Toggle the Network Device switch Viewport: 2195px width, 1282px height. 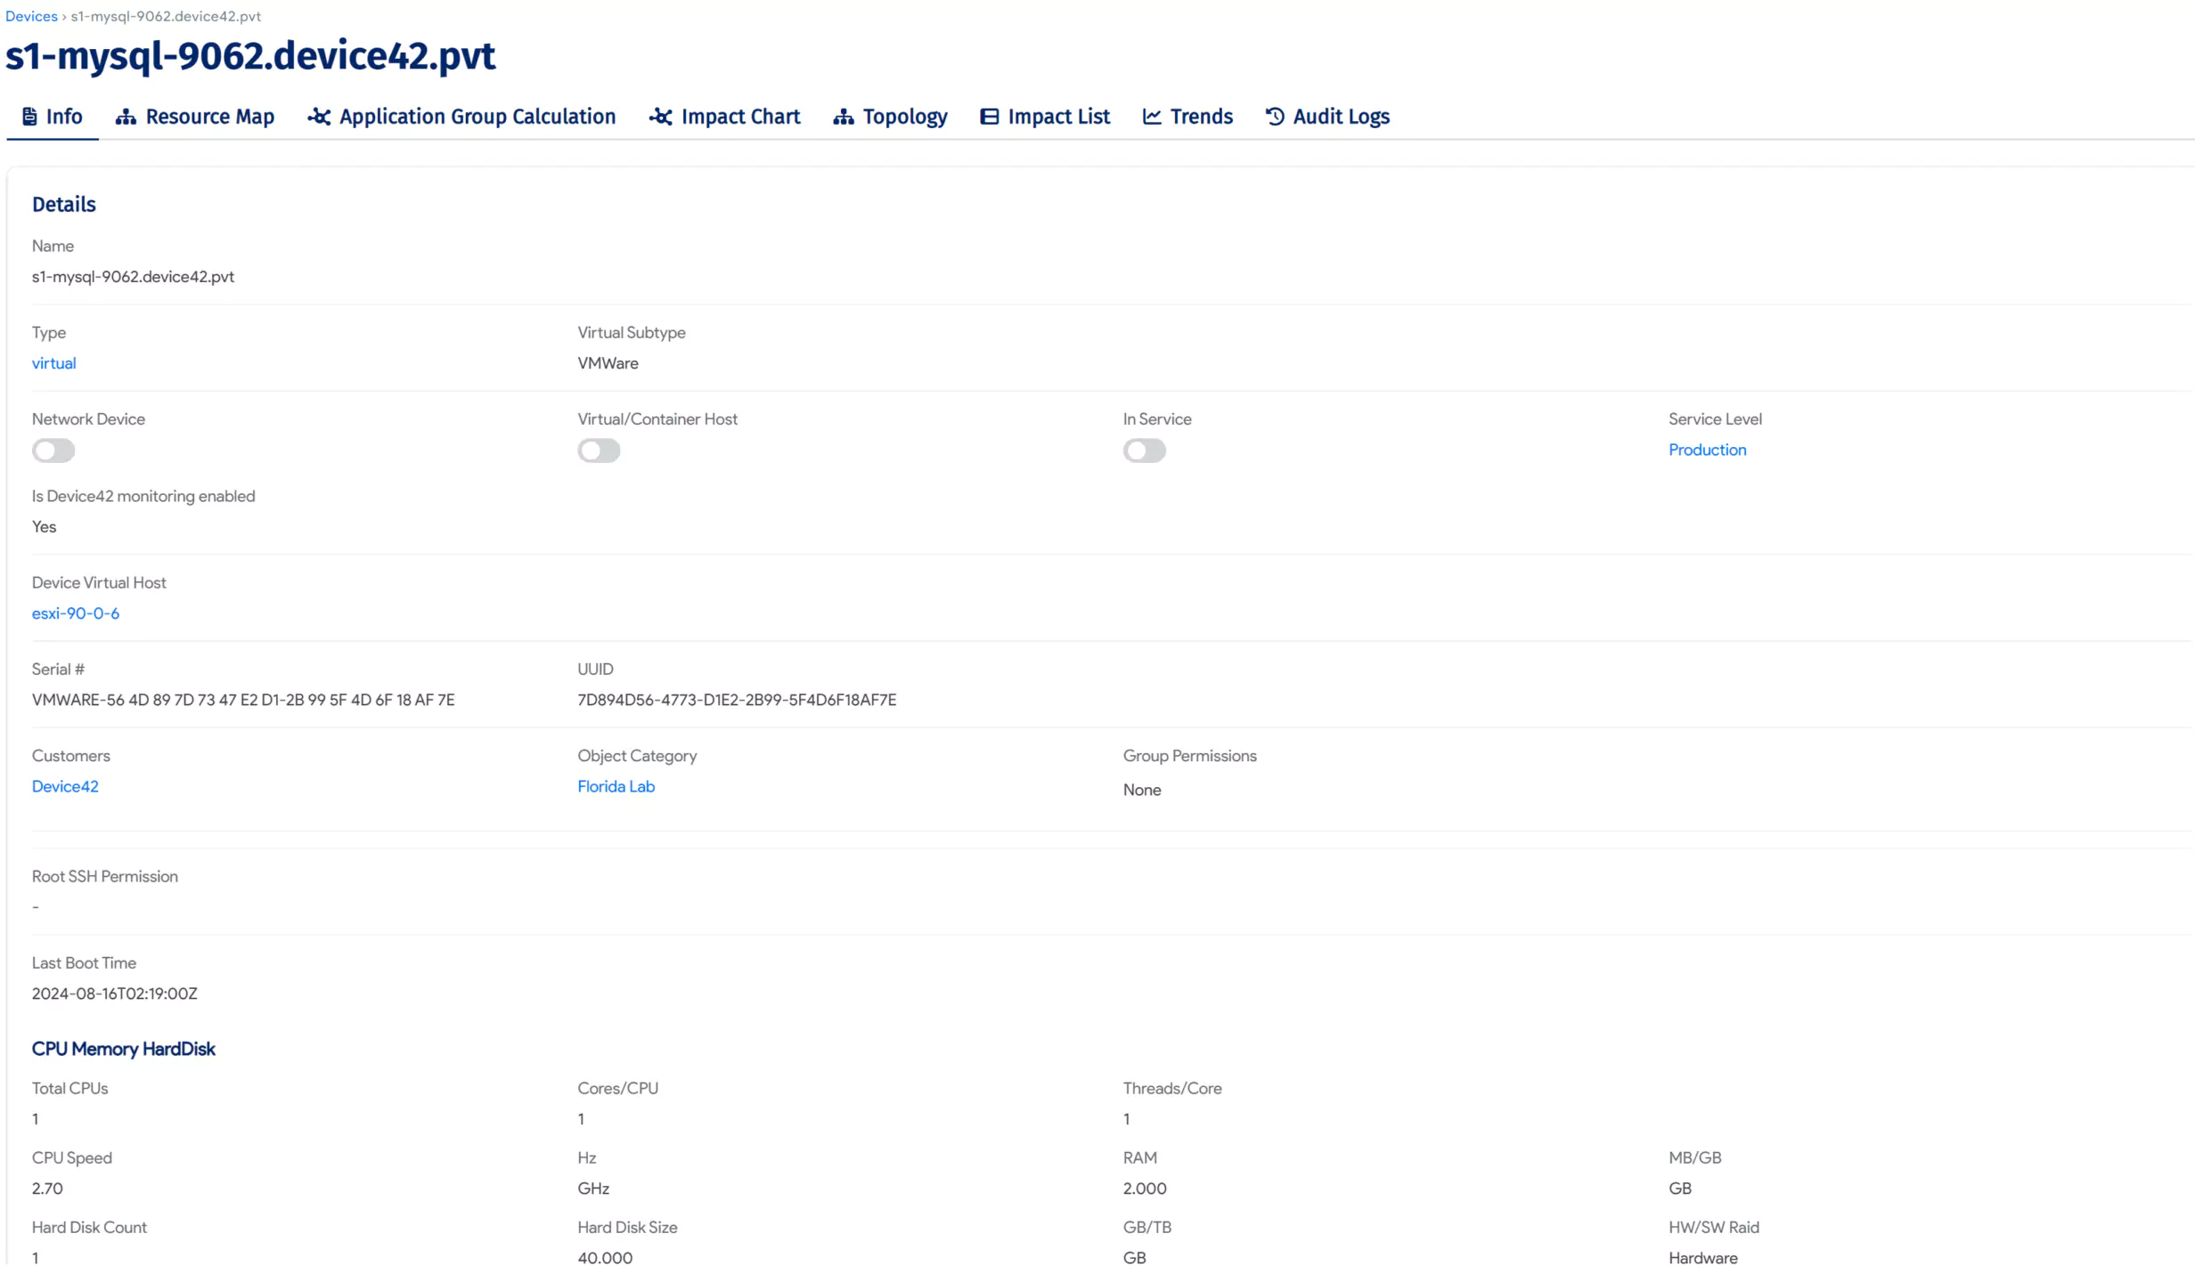tap(53, 450)
